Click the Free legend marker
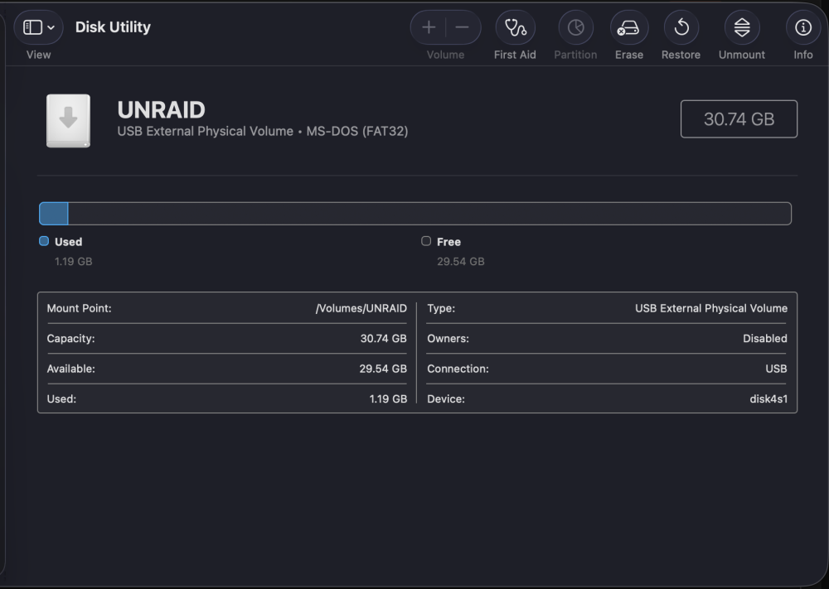829x589 pixels. tap(426, 241)
